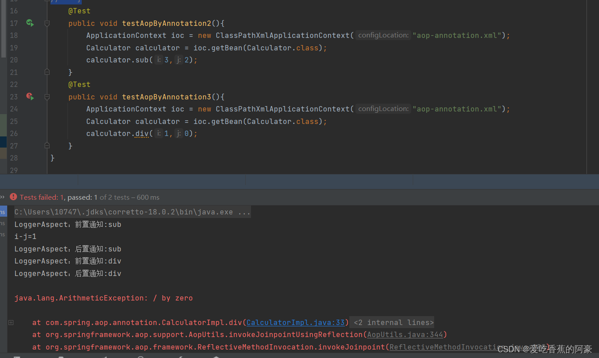Click the underlined div method call

coord(142,133)
